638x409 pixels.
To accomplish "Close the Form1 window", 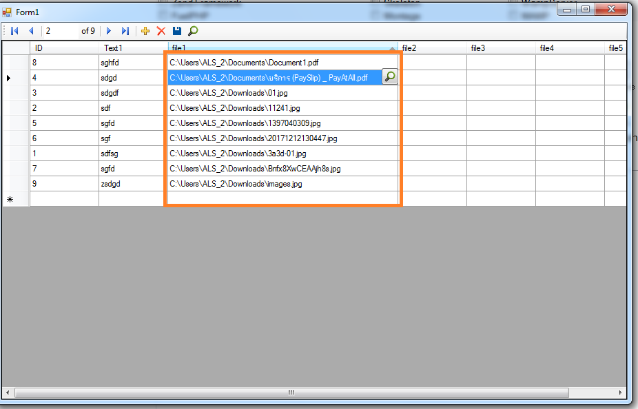I will click(611, 10).
